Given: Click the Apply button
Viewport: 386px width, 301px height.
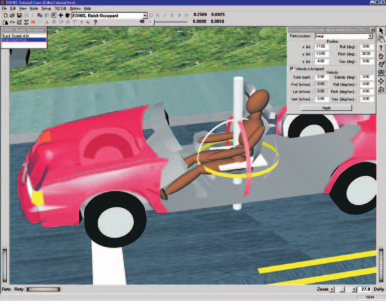Looking at the screenshot, I should (327, 108).
